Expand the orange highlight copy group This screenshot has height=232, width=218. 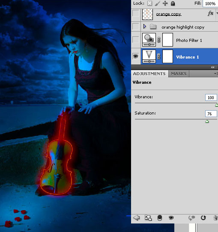145,26
